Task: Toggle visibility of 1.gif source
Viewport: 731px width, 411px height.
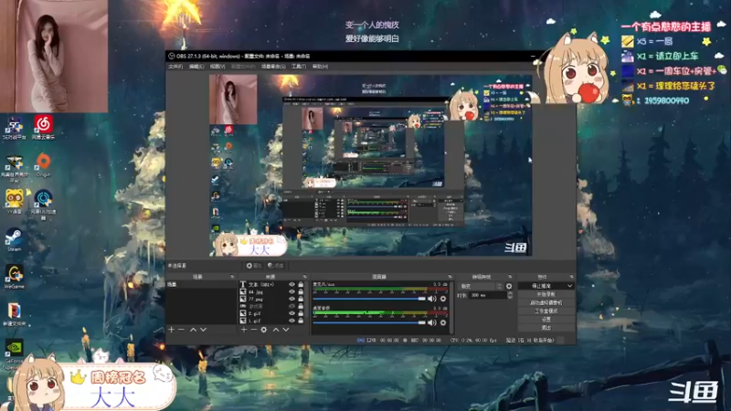Action: click(x=291, y=321)
